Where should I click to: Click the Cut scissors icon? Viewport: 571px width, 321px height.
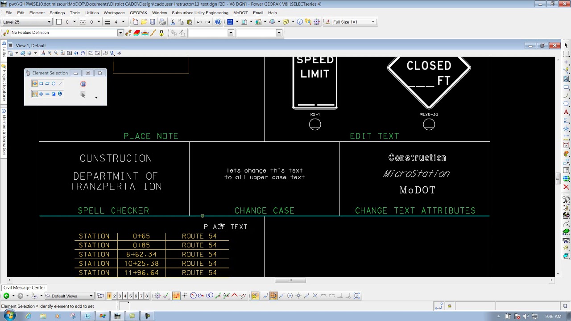coord(173,22)
